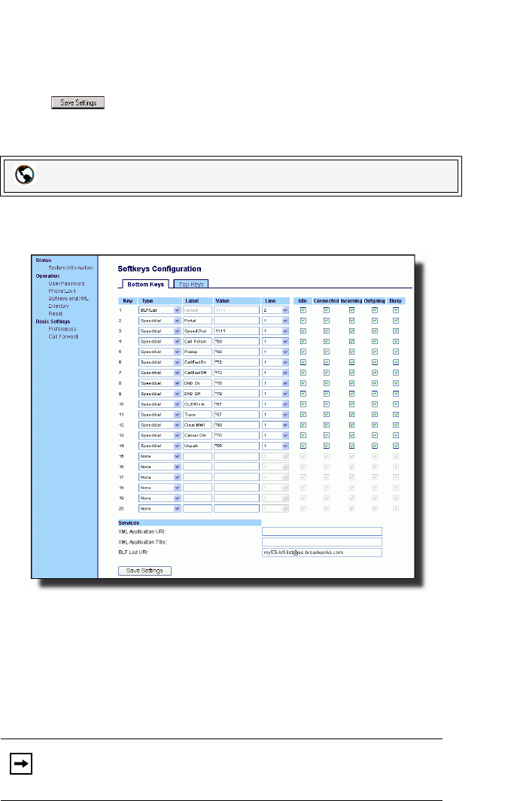Open Preferences under Basic Settings
514x801 pixels.
62,329
